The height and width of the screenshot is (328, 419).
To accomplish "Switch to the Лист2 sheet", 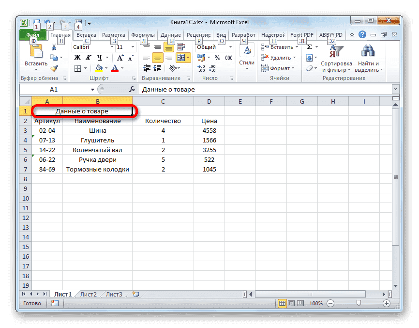I will (89, 294).
